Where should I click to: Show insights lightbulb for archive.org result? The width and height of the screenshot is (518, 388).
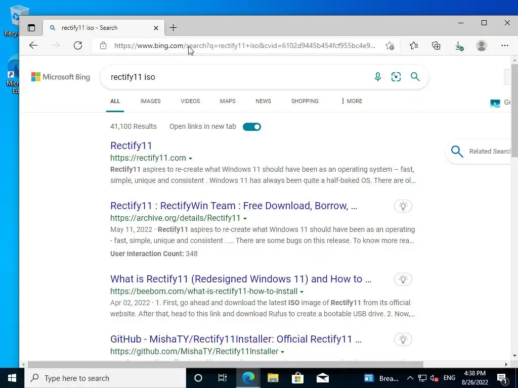(403, 206)
